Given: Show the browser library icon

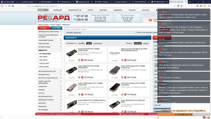Looking at the screenshot, I should pyautogui.click(x=197, y=6).
